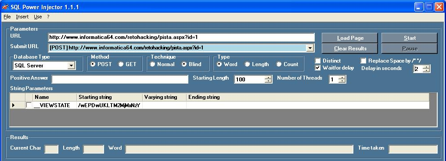Close the SQL Power Injector window

click(x=439, y=7)
